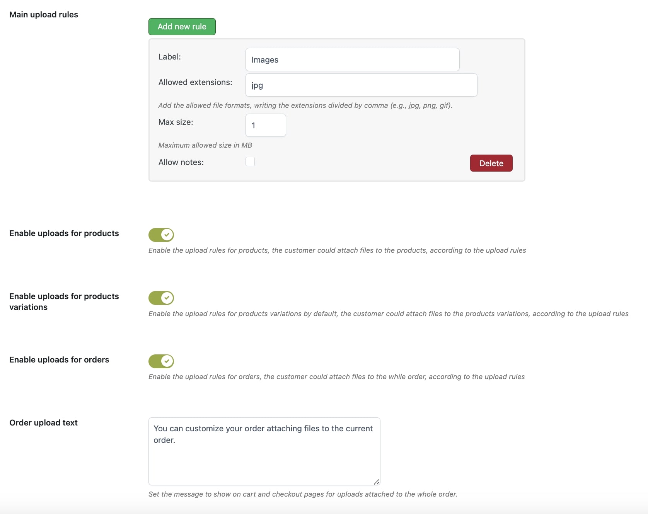Viewport: 648px width, 514px height.
Task: Edit the Allowed extensions field showing jpg
Action: tap(361, 85)
